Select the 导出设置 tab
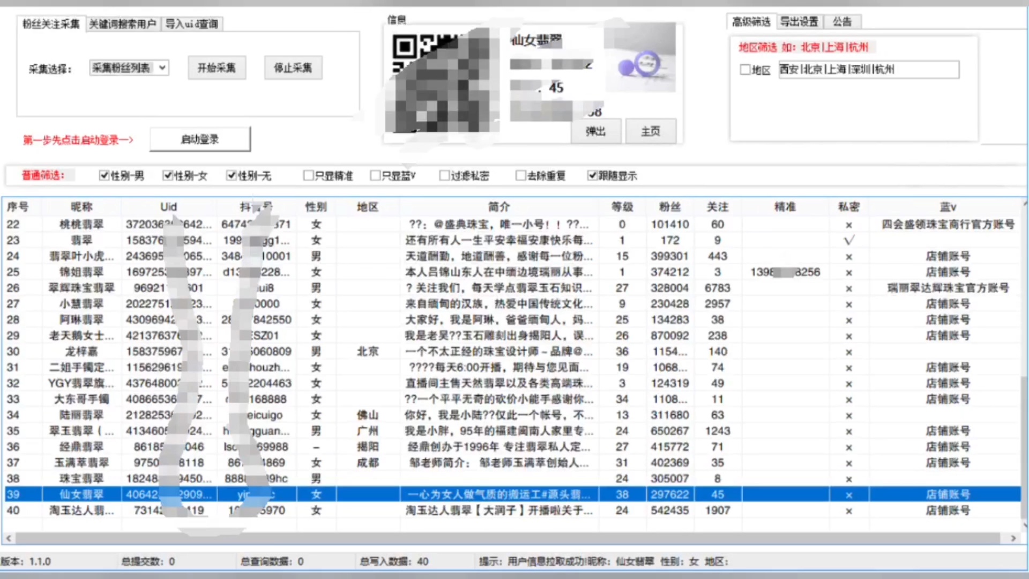 point(799,21)
